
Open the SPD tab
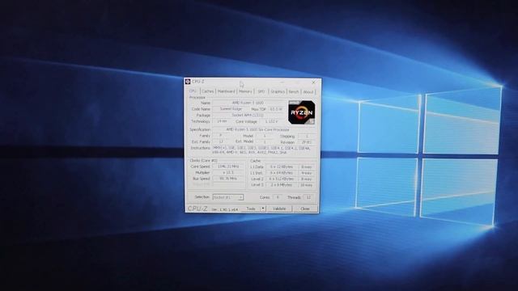(x=261, y=91)
